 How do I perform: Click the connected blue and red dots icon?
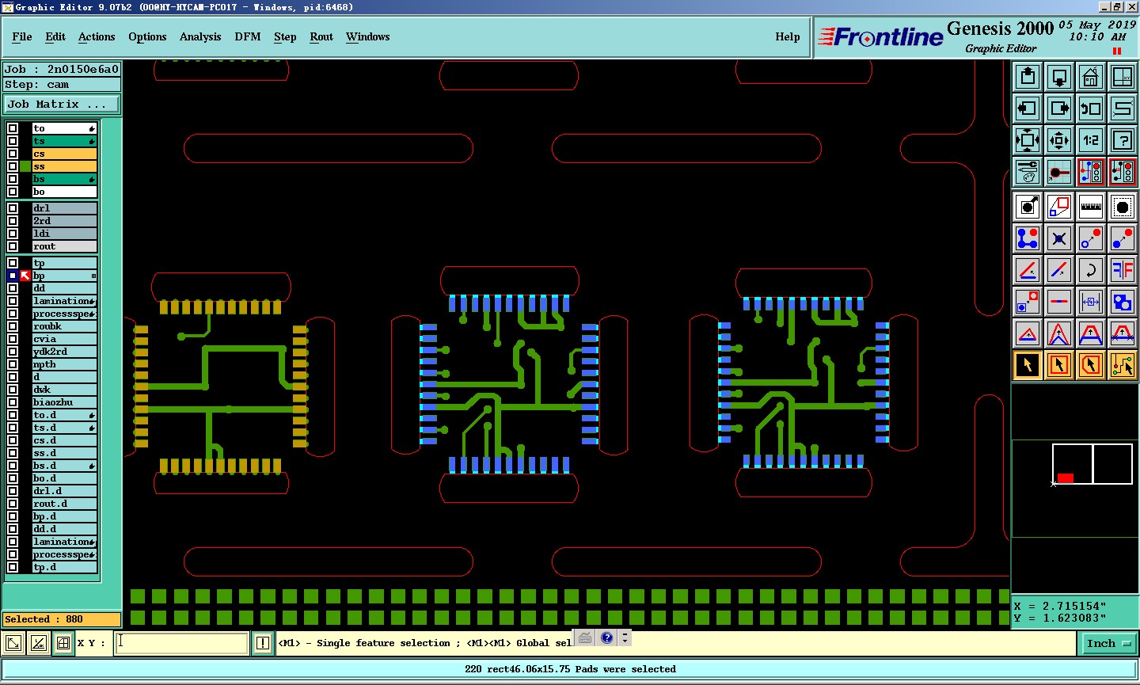click(x=1028, y=238)
